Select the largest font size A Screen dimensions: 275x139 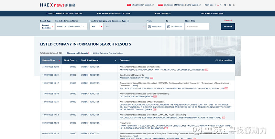[221, 5]
